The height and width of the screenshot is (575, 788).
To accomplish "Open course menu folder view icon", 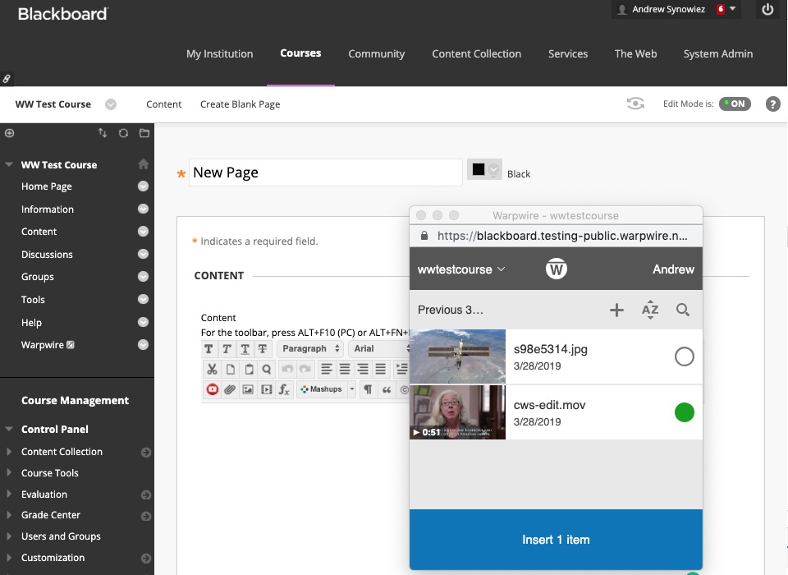I will (144, 133).
